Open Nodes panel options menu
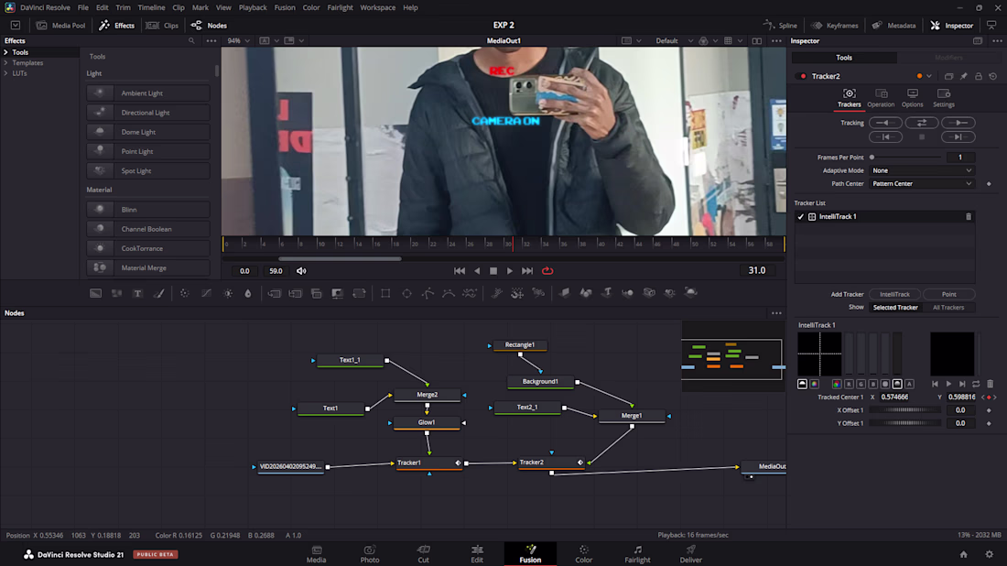Screen dimensions: 1007x566 point(776,313)
